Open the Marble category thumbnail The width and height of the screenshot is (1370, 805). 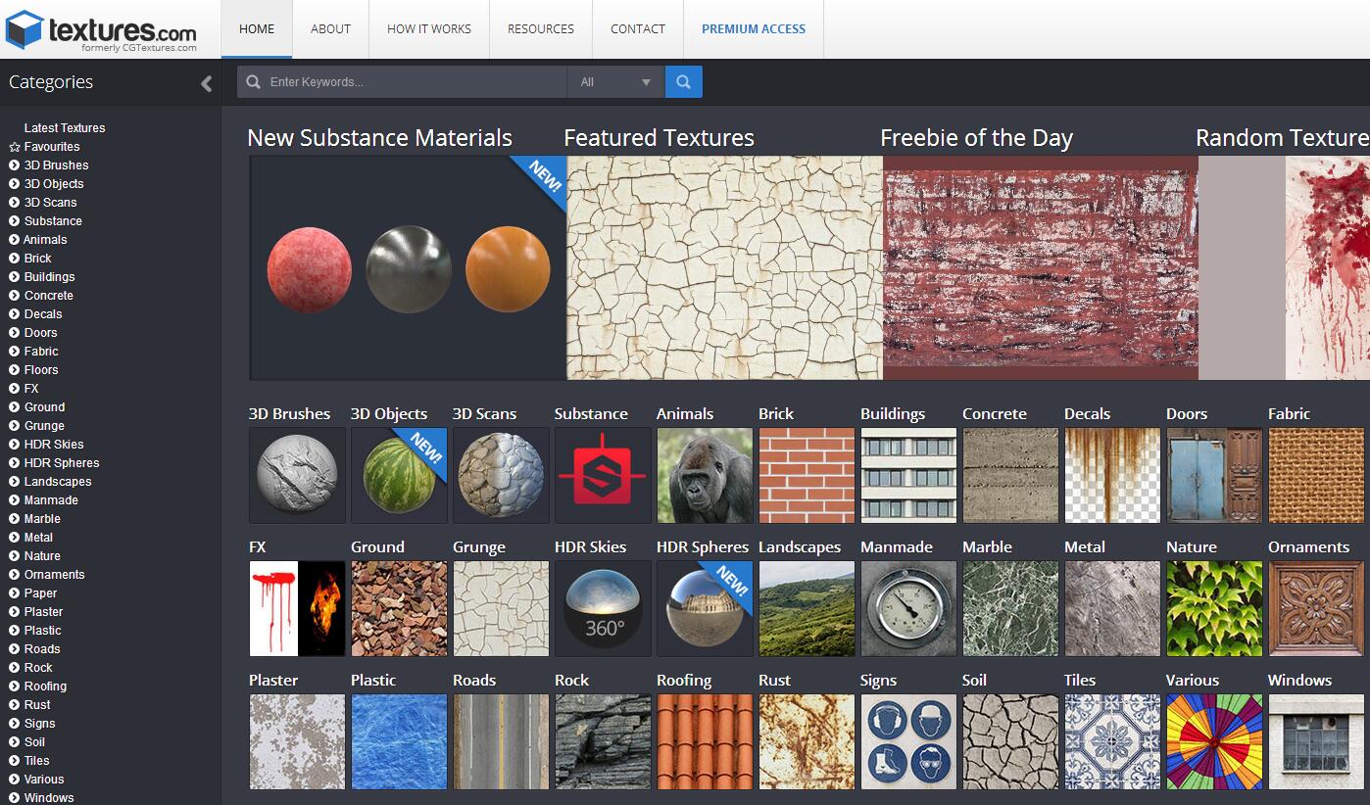click(1010, 608)
